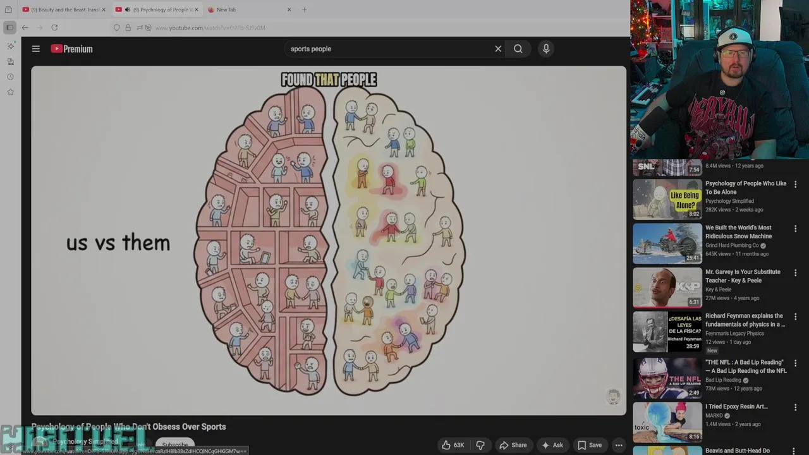
Task: Open the epoxy resin 'toxic' thumbnail
Action: [x=667, y=423]
